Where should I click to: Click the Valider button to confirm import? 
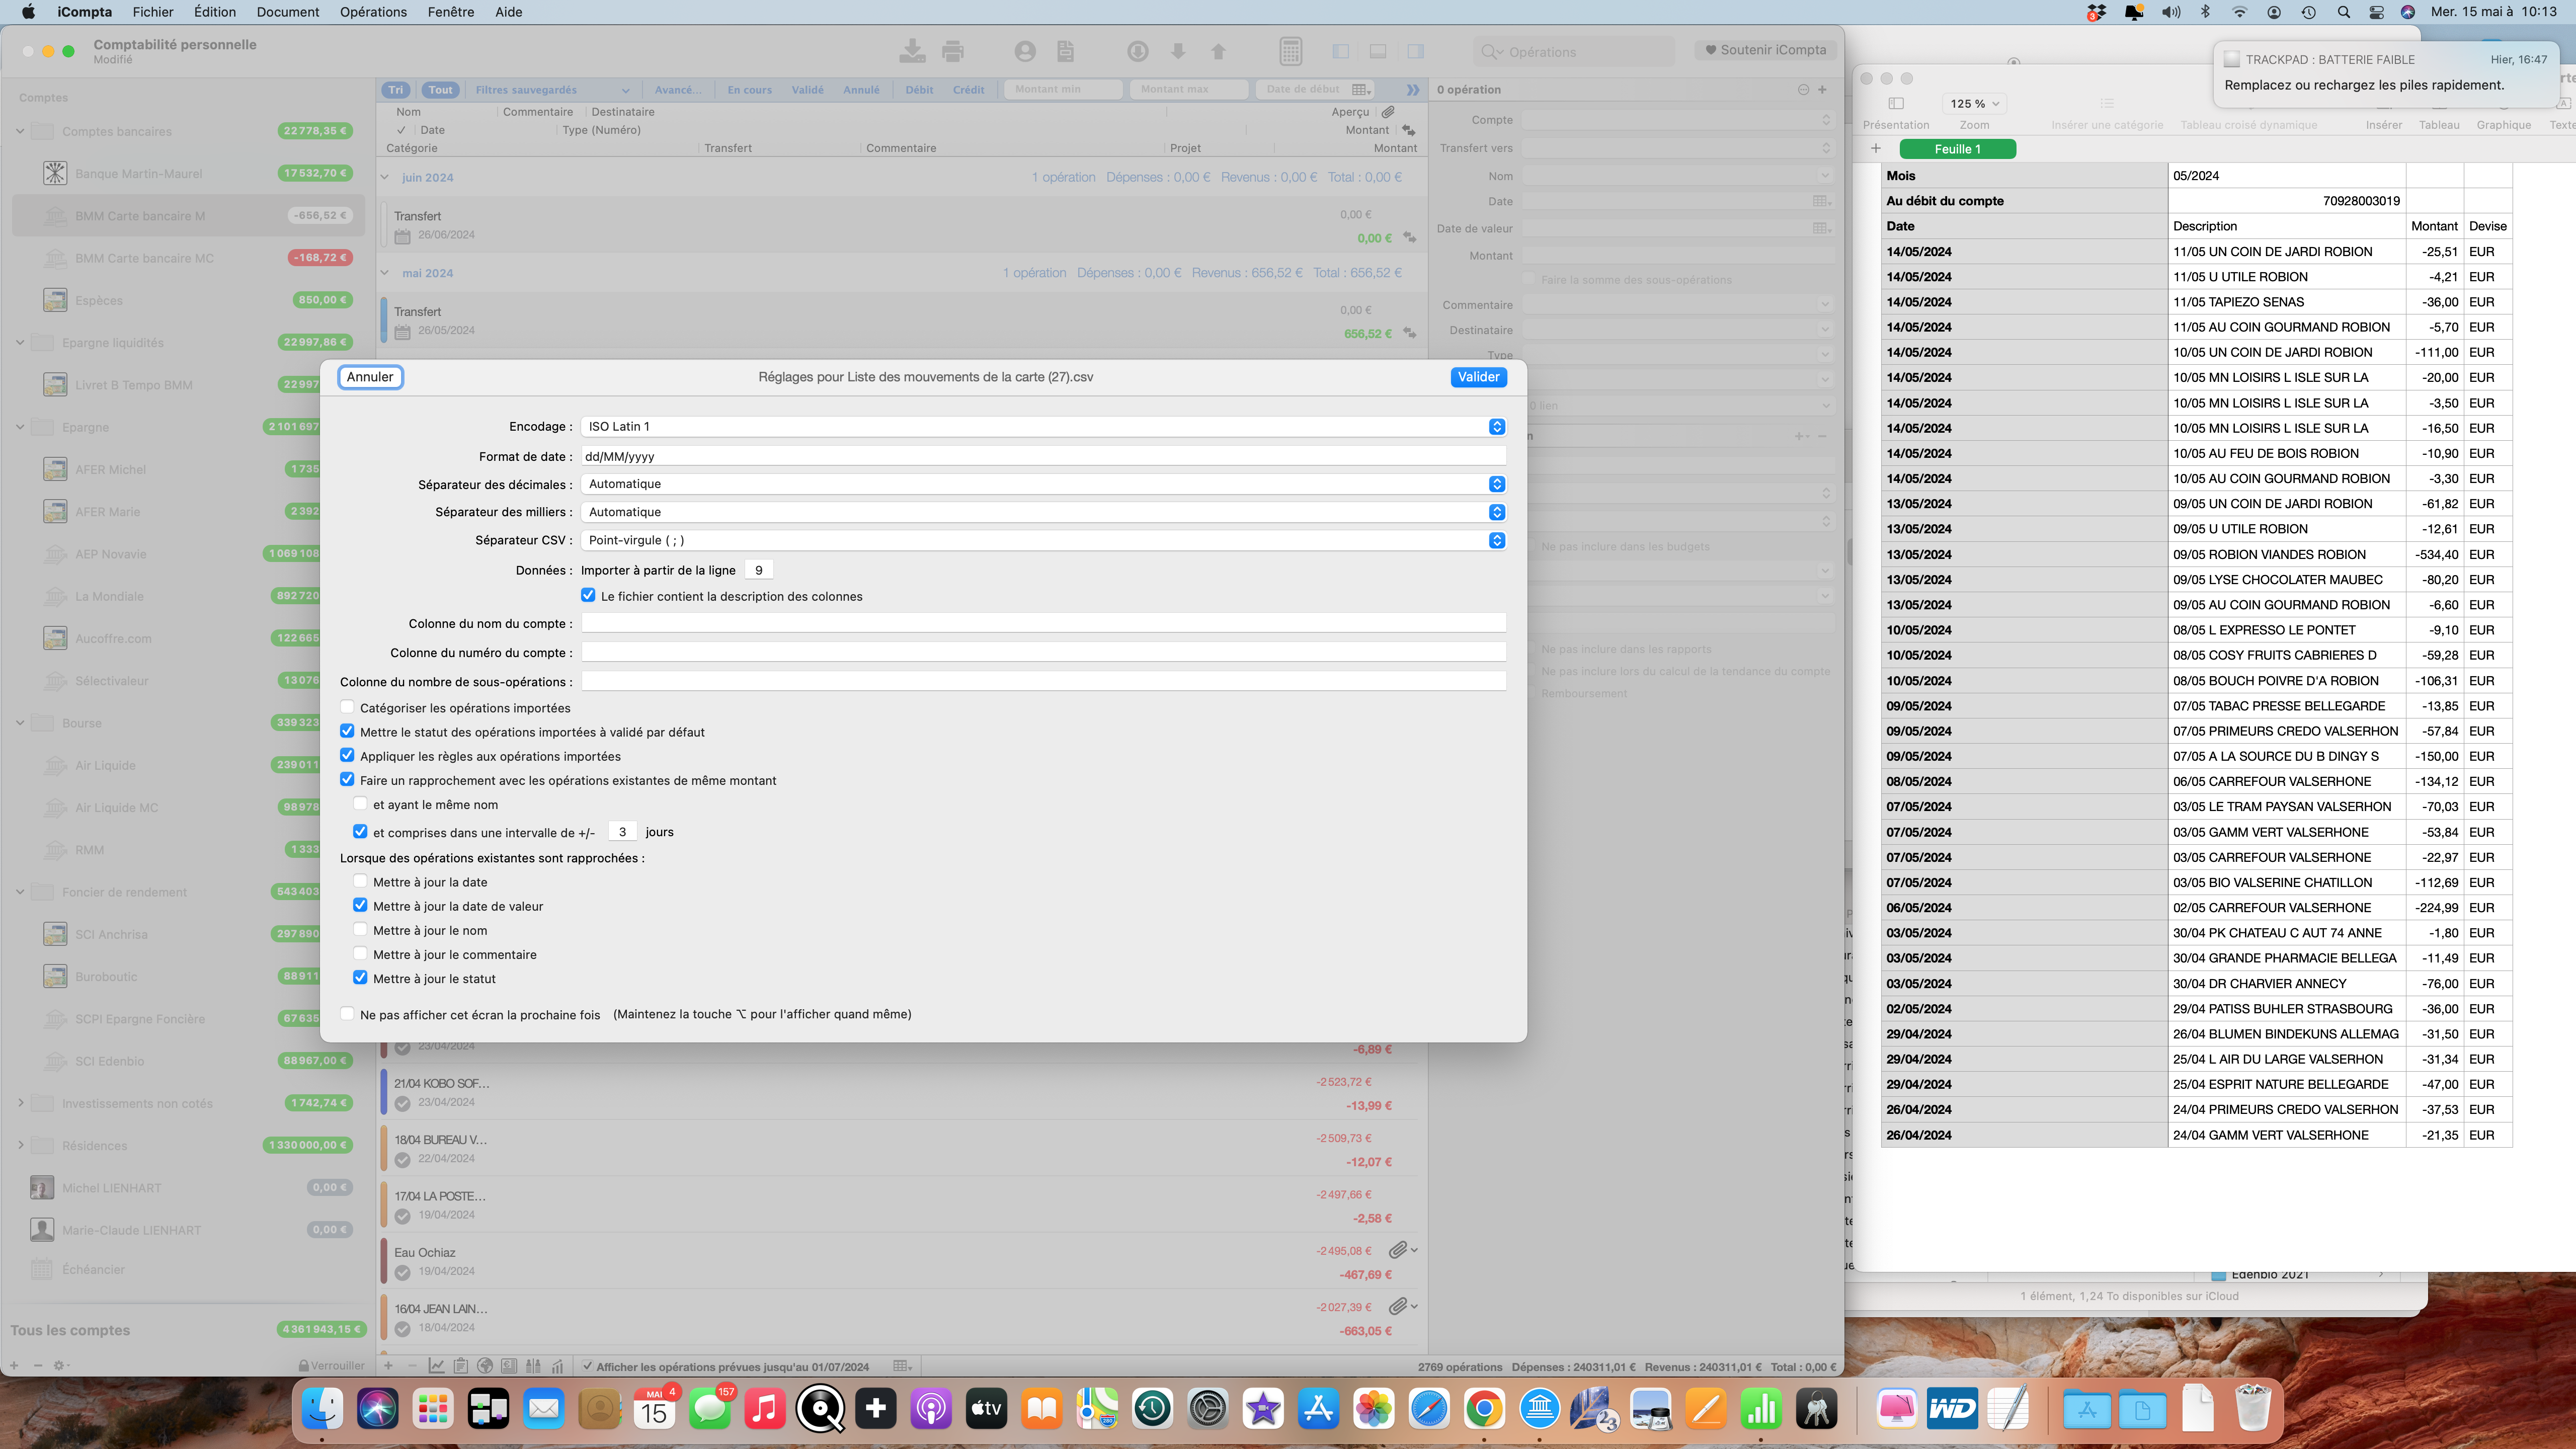(x=1479, y=375)
